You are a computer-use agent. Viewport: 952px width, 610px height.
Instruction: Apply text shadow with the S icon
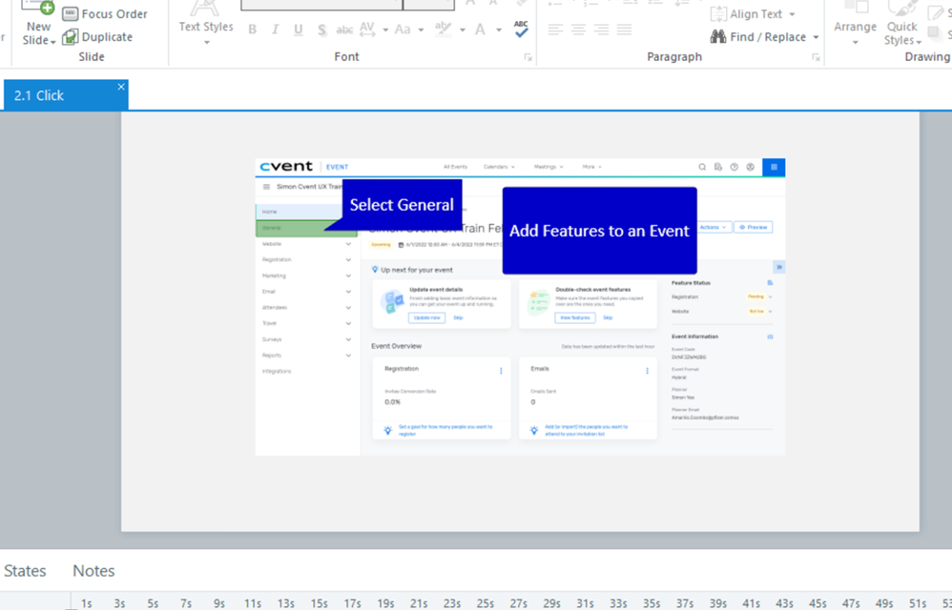pos(321,30)
